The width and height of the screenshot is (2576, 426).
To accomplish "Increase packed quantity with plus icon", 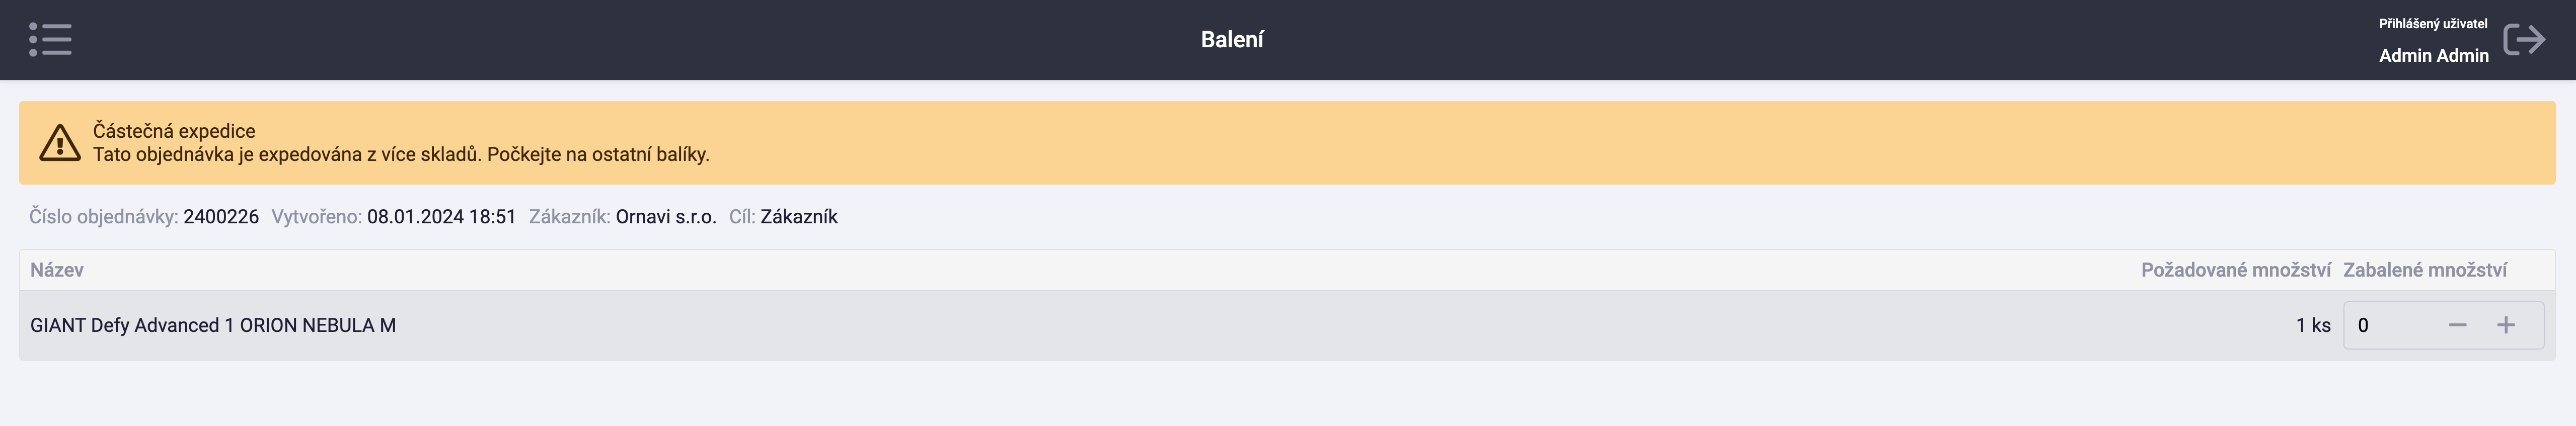I will [2505, 325].
